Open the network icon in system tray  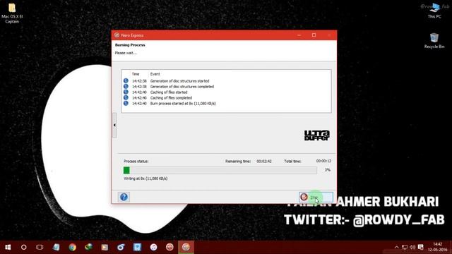point(405,248)
